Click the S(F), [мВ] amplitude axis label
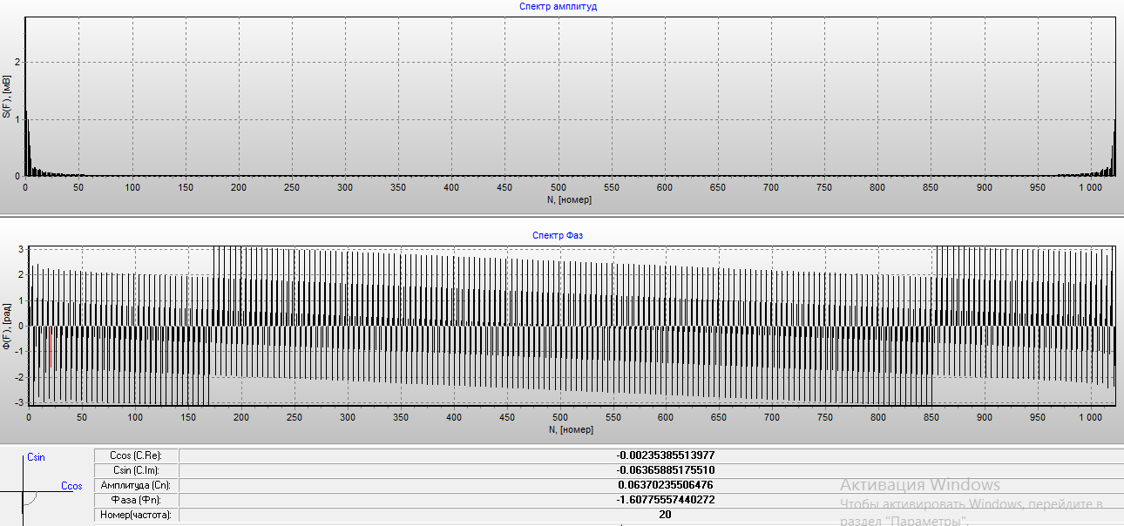Viewport: 1124px width, 526px height. [x=7, y=97]
